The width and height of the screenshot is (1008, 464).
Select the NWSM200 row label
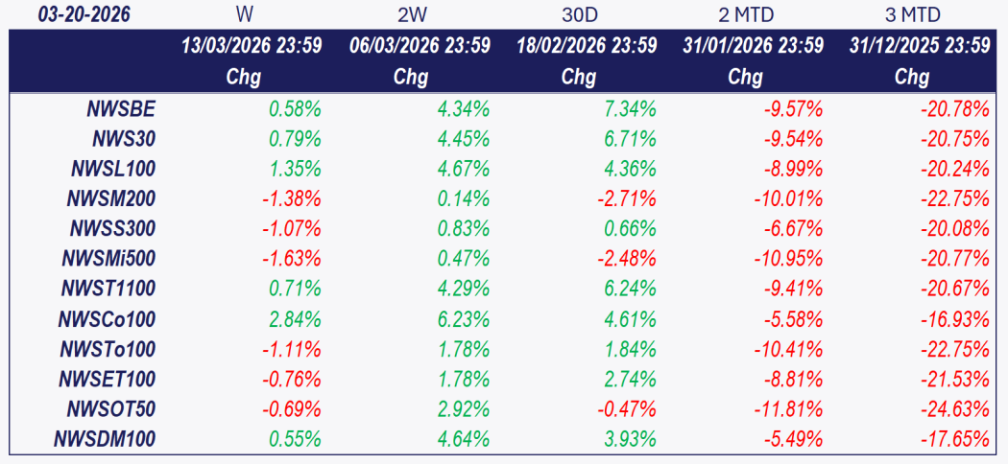tap(111, 199)
